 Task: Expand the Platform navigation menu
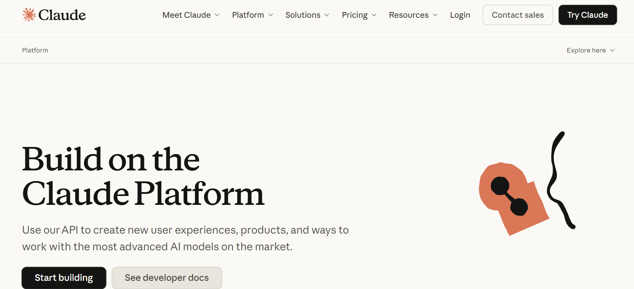tap(253, 15)
